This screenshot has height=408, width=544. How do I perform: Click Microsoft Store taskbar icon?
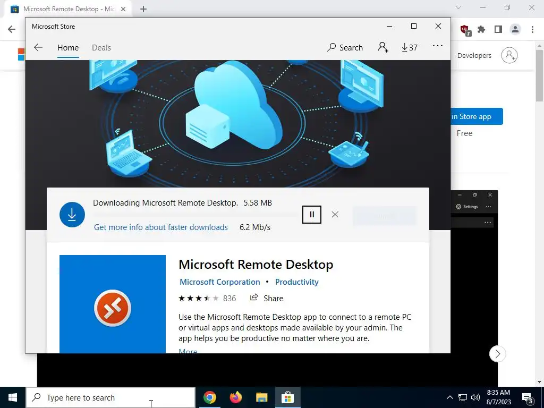287,397
